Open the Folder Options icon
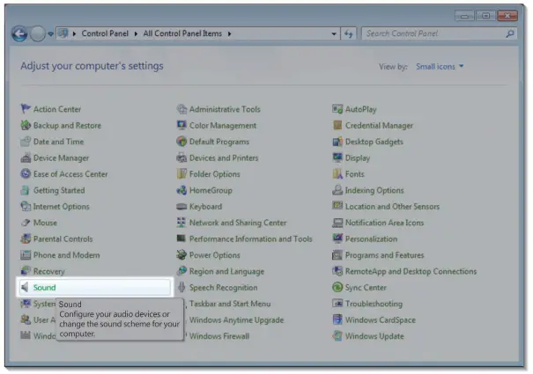Screen dimensions: 533x374 (x=181, y=174)
